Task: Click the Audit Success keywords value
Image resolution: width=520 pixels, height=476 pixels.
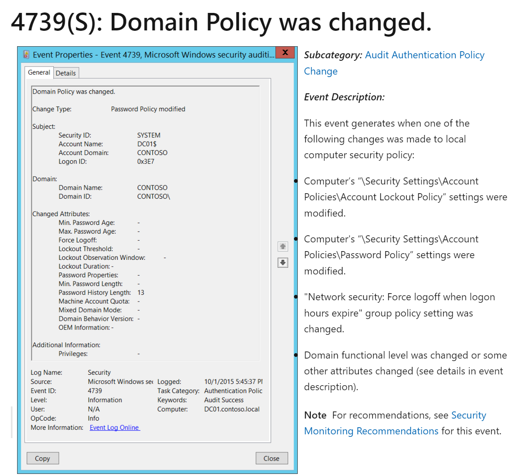Action: coord(224,400)
